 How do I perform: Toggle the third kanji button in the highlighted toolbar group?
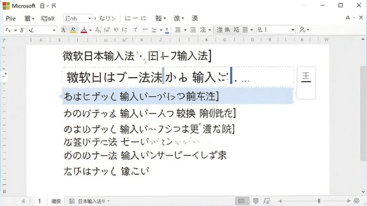click(236, 30)
